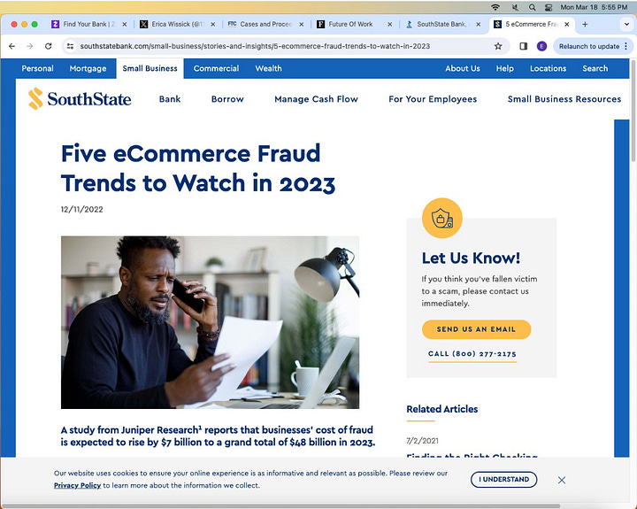This screenshot has height=509, width=637.
Task: Click the menu bar clock Mon Mar 18
Action: point(594,7)
